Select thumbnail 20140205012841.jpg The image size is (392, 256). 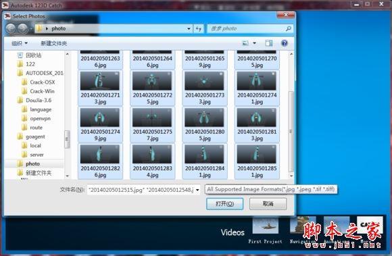click(x=205, y=154)
